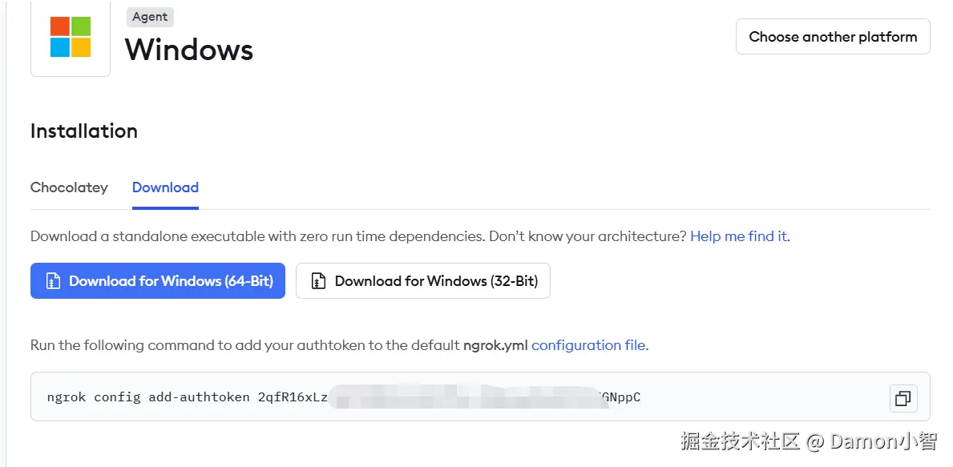
Task: Open the configuration file link
Action: click(589, 345)
